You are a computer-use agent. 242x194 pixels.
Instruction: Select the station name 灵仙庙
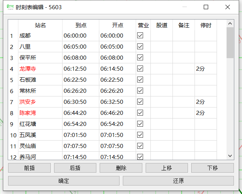pyautogui.click(x=28, y=146)
